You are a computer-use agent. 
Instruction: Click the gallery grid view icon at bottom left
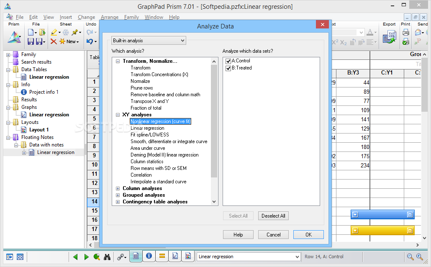click(20, 257)
